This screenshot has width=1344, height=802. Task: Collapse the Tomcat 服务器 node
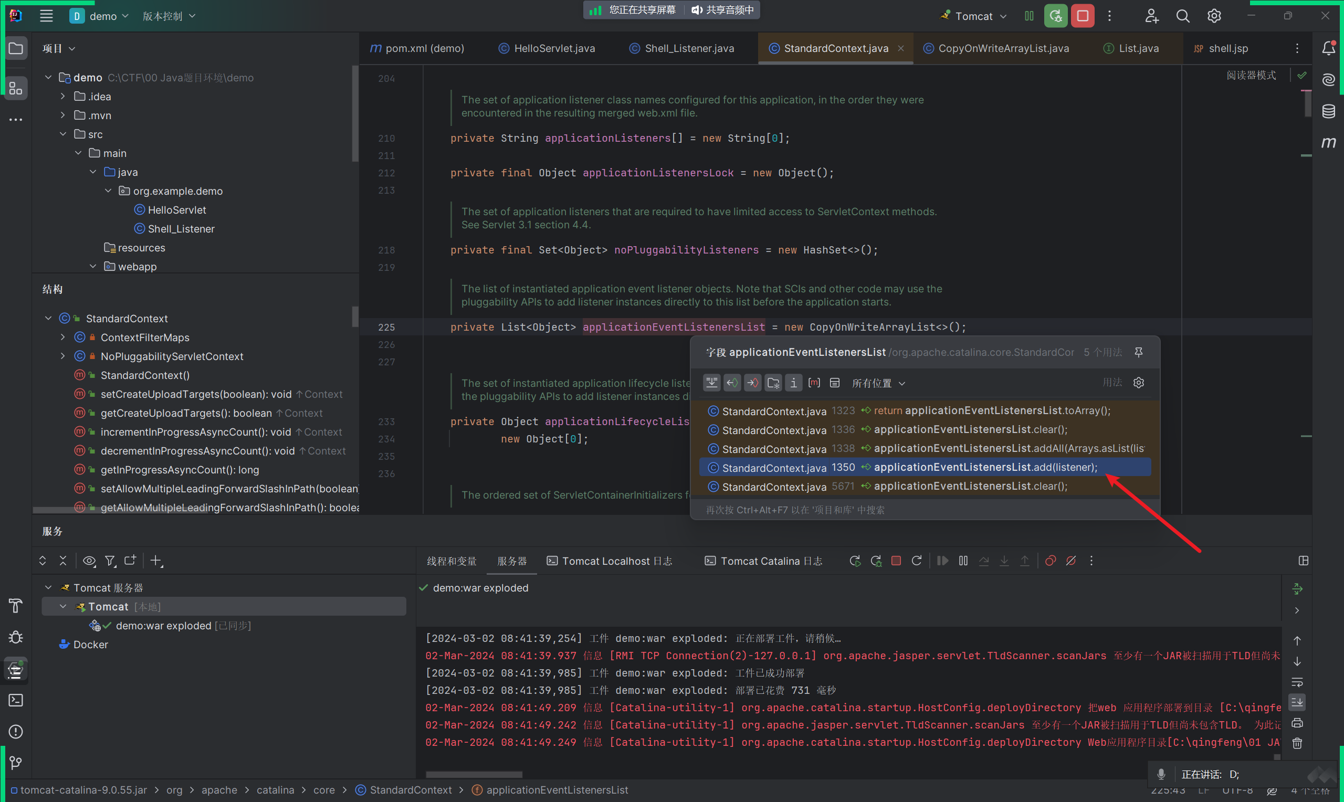point(48,587)
